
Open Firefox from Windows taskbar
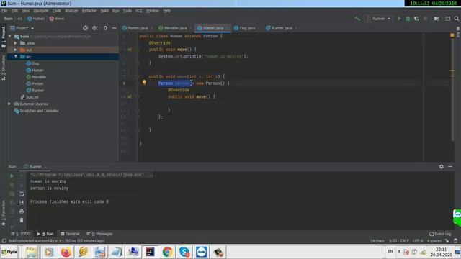[66, 252]
